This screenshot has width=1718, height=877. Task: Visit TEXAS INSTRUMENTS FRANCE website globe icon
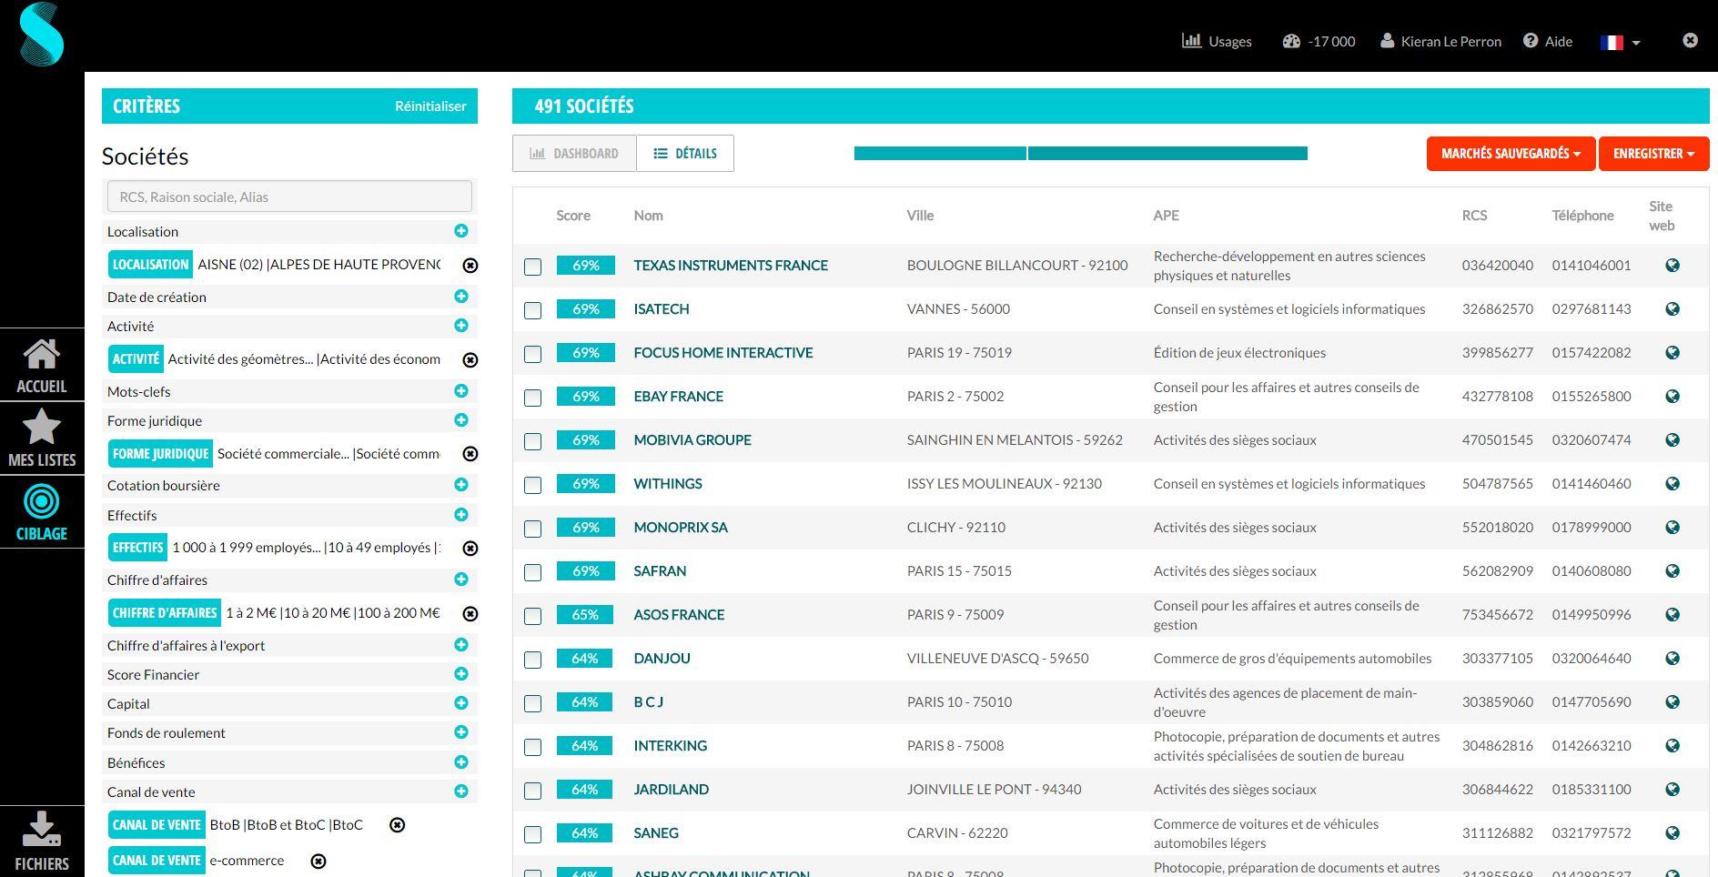click(1673, 265)
